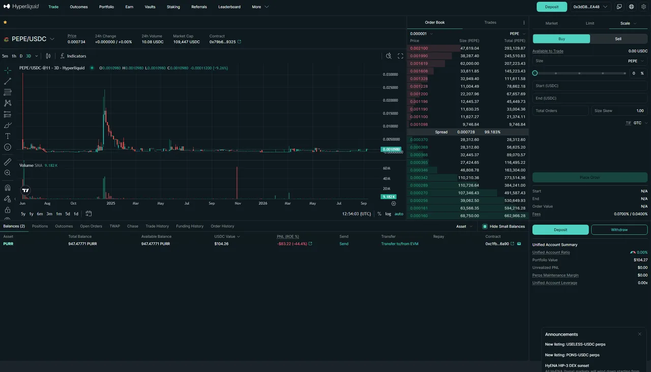Enable Hide Small Balances checkbox

coord(485,226)
